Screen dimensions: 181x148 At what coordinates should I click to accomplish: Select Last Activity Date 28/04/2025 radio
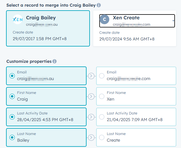tap(12, 117)
